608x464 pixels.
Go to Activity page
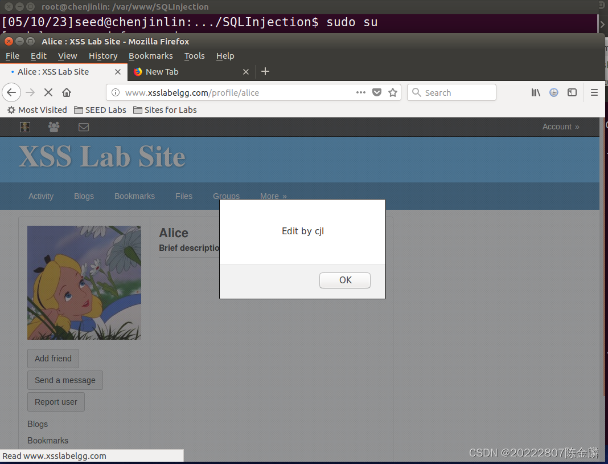41,196
